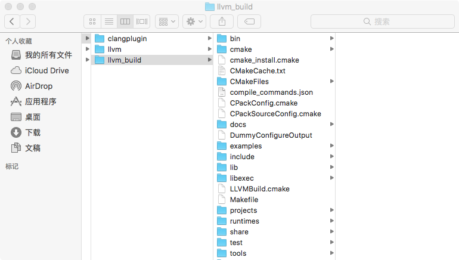
Task: Expand the projects folder arrow
Action: click(331, 210)
